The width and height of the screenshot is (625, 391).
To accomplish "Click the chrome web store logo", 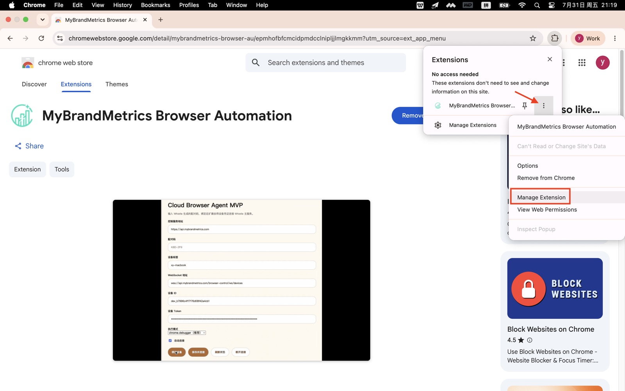I will pyautogui.click(x=57, y=63).
